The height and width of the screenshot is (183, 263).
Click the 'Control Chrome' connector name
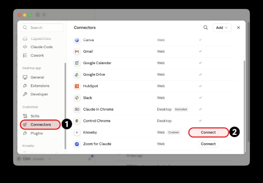pos(97,121)
